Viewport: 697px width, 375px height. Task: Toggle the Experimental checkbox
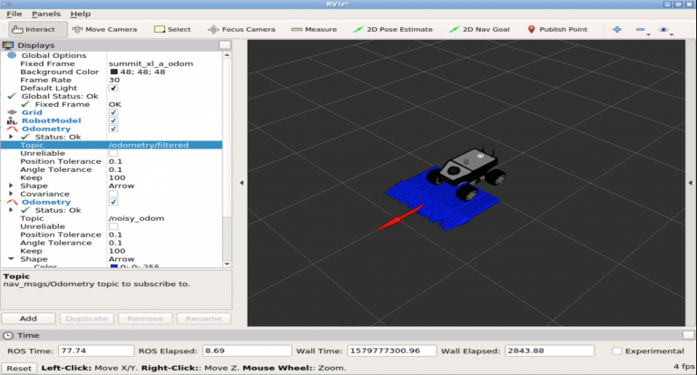616,351
